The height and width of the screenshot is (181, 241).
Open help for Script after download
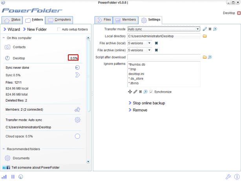(x=210, y=57)
